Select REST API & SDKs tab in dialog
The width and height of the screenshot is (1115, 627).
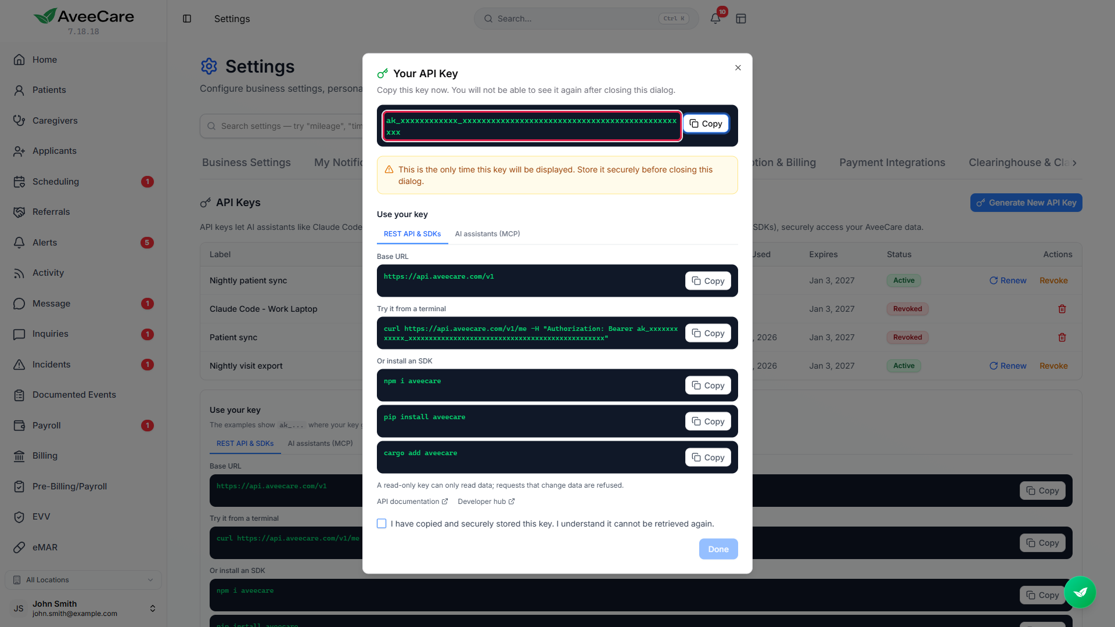tap(412, 234)
